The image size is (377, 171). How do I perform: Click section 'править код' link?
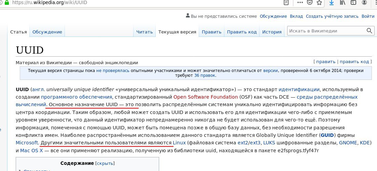354,62
